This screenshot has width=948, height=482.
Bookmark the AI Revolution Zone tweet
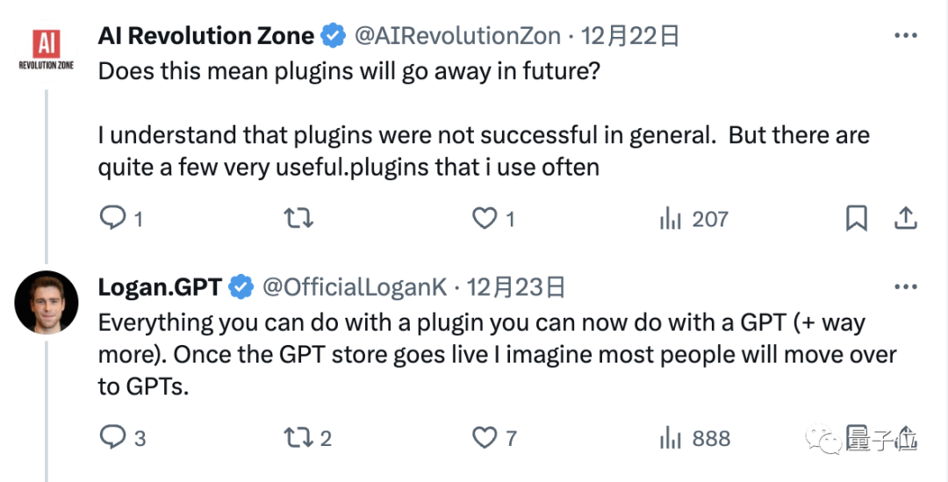pyautogui.click(x=856, y=219)
